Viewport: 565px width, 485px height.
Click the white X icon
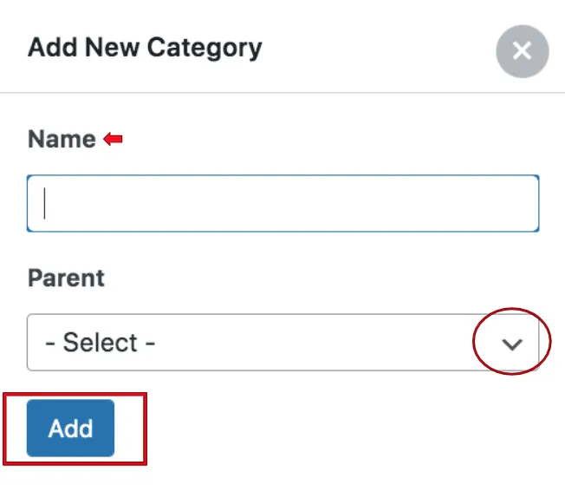[523, 51]
